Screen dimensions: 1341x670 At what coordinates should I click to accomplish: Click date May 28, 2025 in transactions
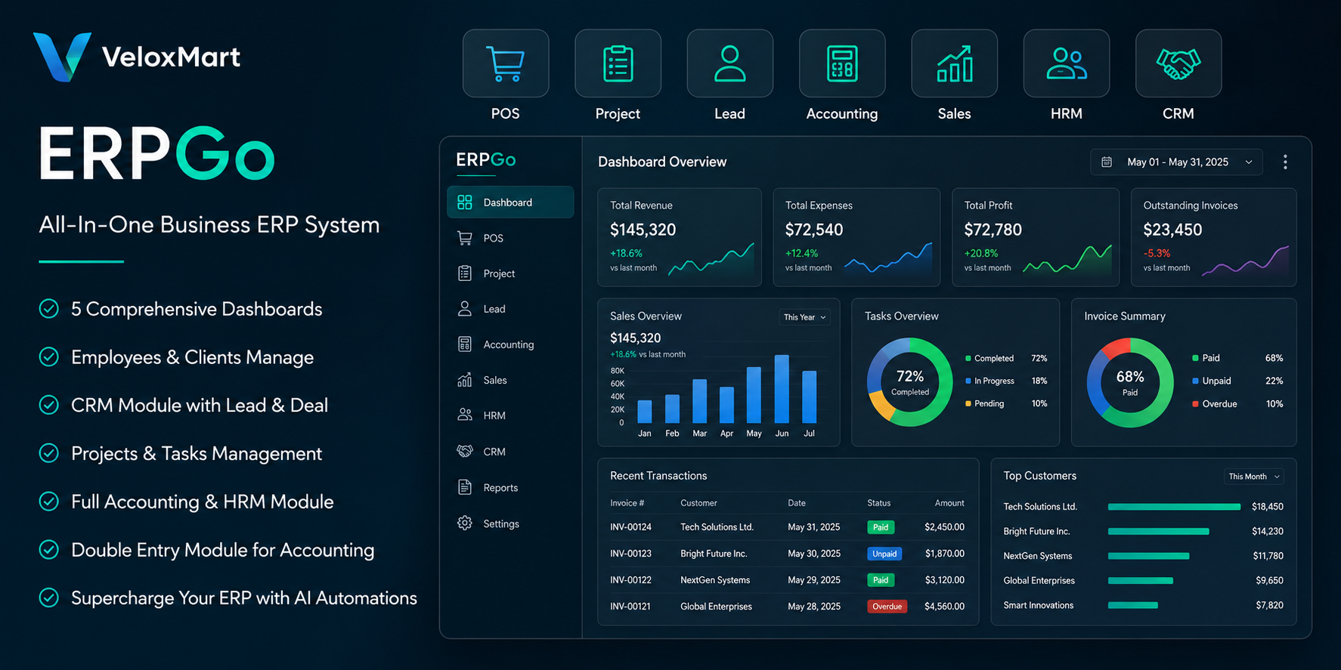pos(814,607)
